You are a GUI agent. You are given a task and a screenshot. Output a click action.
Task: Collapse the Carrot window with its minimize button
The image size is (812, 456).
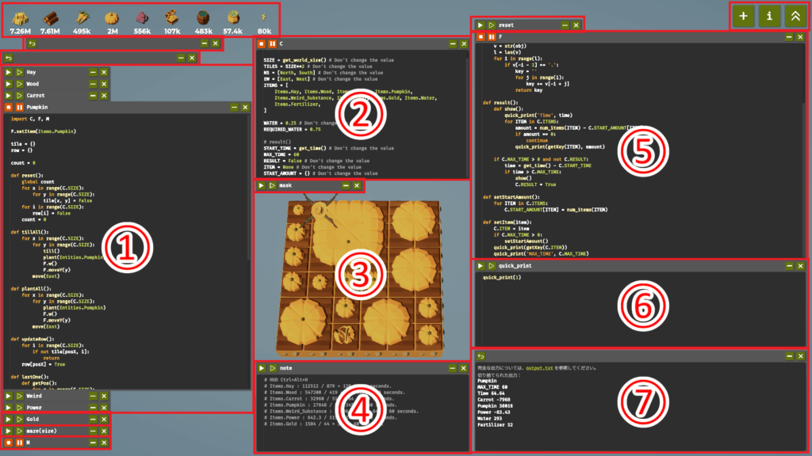[93, 95]
